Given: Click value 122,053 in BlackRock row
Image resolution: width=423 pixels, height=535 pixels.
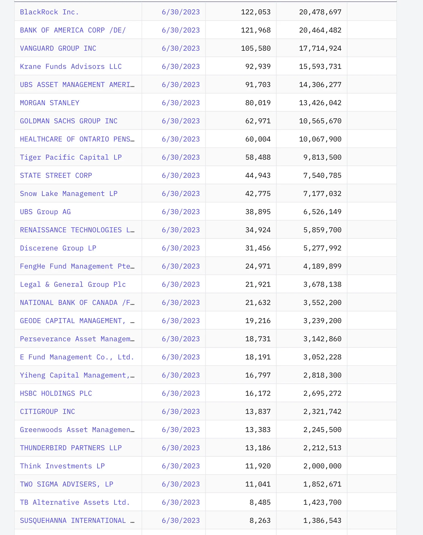Looking at the screenshot, I should coord(256,12).
